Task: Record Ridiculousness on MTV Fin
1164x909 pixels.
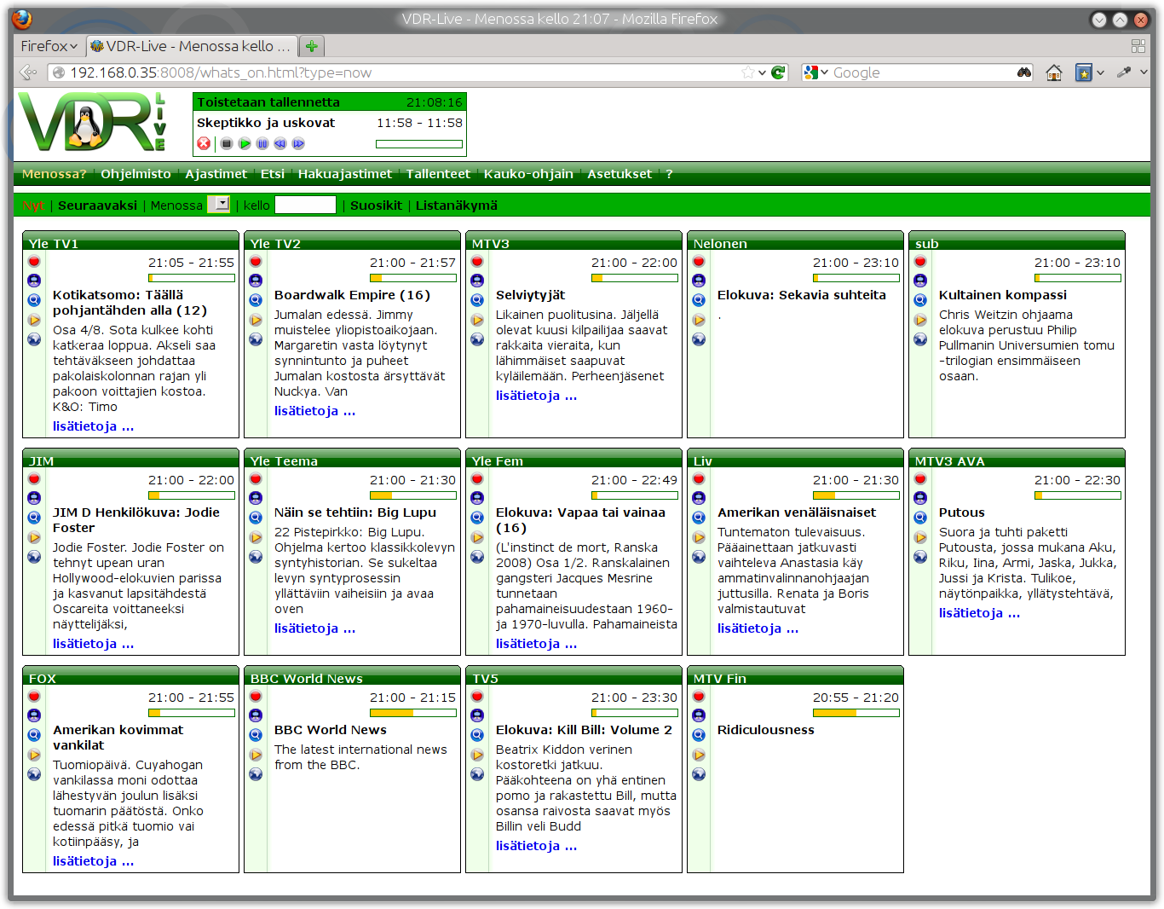Action: 699,696
